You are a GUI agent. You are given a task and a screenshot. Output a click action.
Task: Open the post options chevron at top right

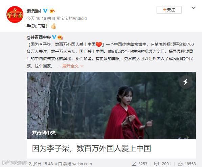click(194, 8)
